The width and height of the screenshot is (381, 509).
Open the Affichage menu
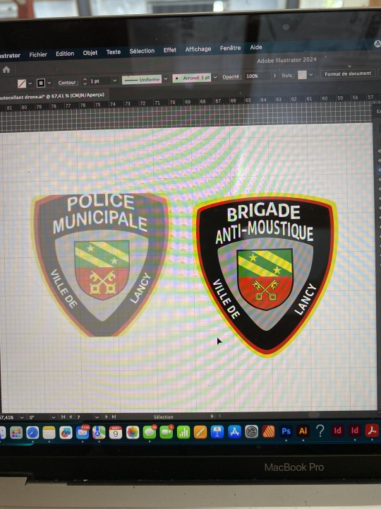pyautogui.click(x=198, y=49)
